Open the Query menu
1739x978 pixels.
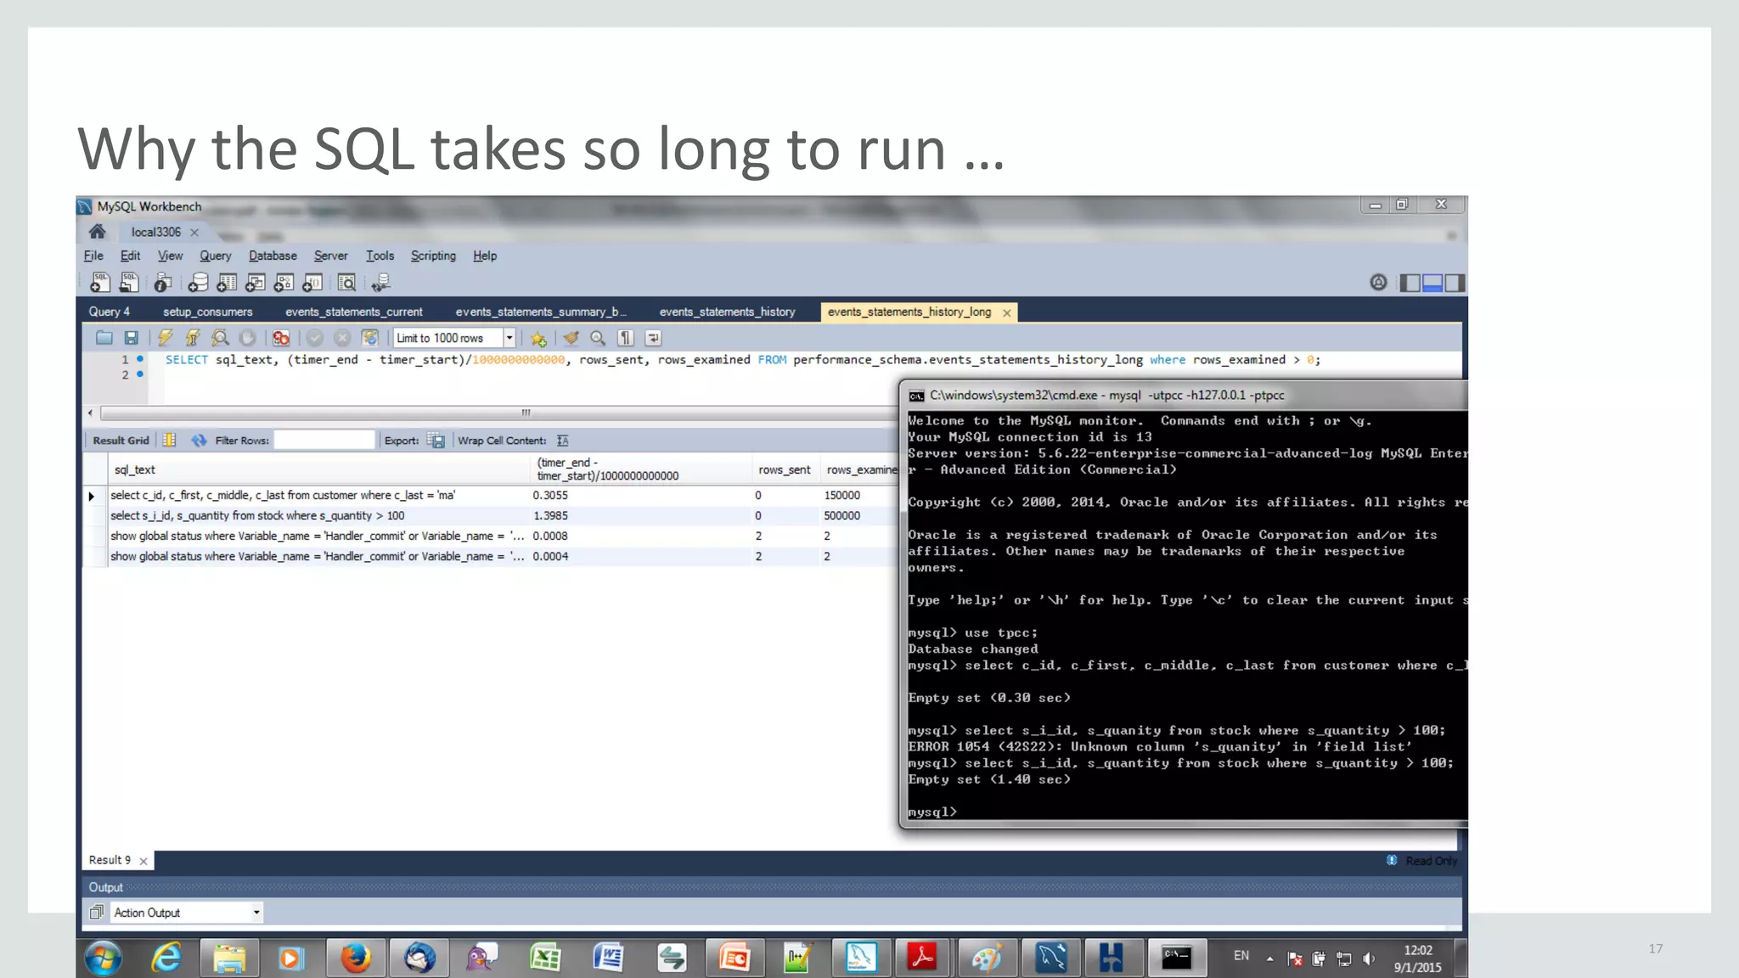tap(215, 256)
